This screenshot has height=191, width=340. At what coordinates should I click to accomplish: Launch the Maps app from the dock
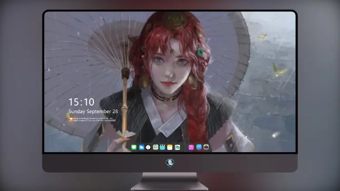click(x=155, y=148)
